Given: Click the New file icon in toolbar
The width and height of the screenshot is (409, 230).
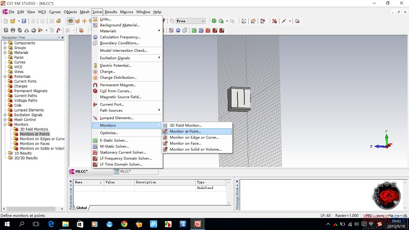Looking at the screenshot, I should [x=6, y=21].
